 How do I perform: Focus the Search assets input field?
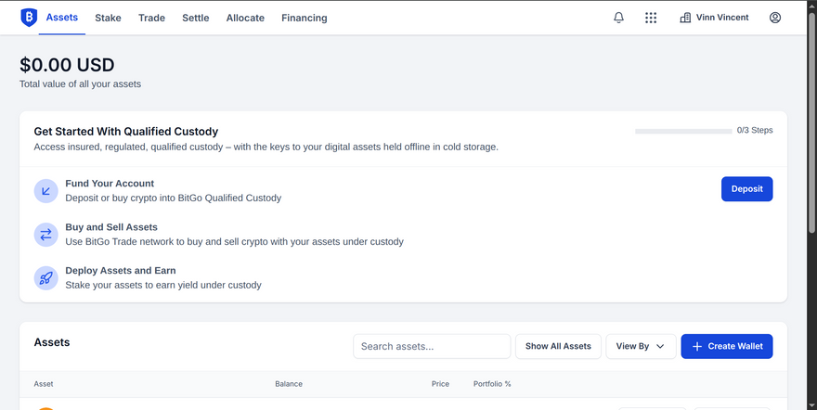click(432, 346)
